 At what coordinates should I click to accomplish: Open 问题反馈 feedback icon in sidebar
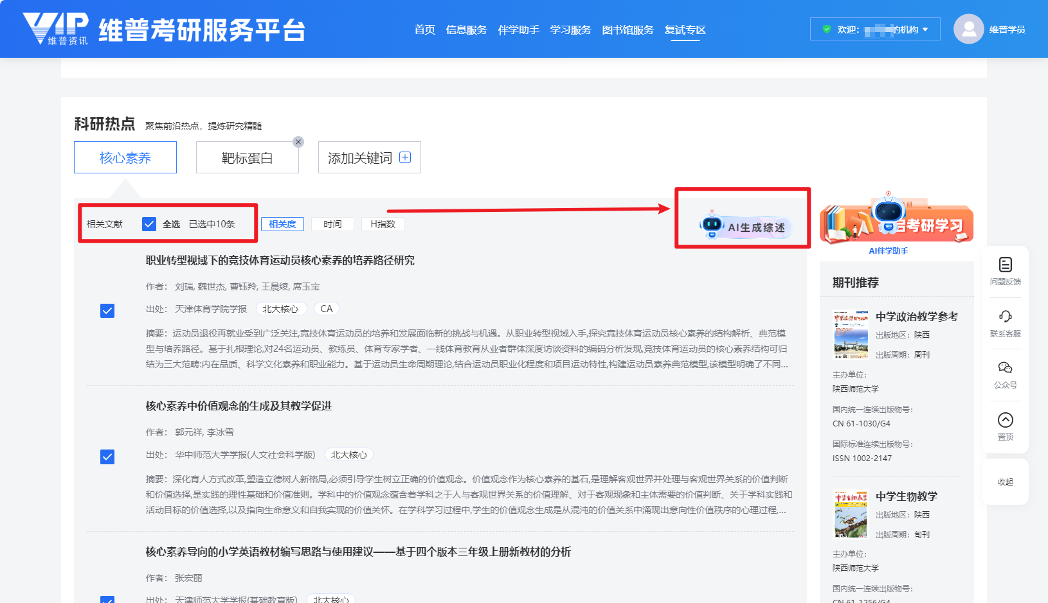(1005, 265)
